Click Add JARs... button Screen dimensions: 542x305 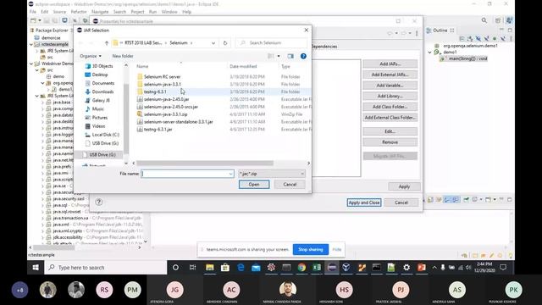(x=390, y=64)
